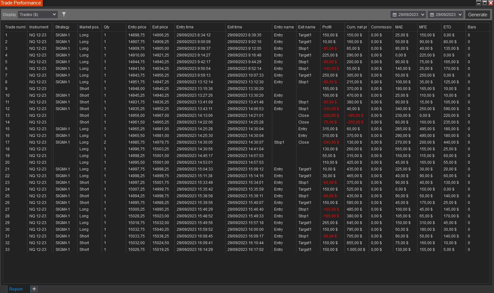The image size is (494, 293).
Task: Open the Display Trades ($) dropdown
Action: click(38, 14)
